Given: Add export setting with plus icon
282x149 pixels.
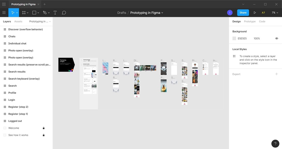Looking at the screenshot, I should click(276, 74).
